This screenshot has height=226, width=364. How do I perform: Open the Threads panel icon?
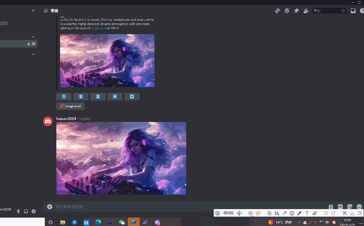pos(277,11)
